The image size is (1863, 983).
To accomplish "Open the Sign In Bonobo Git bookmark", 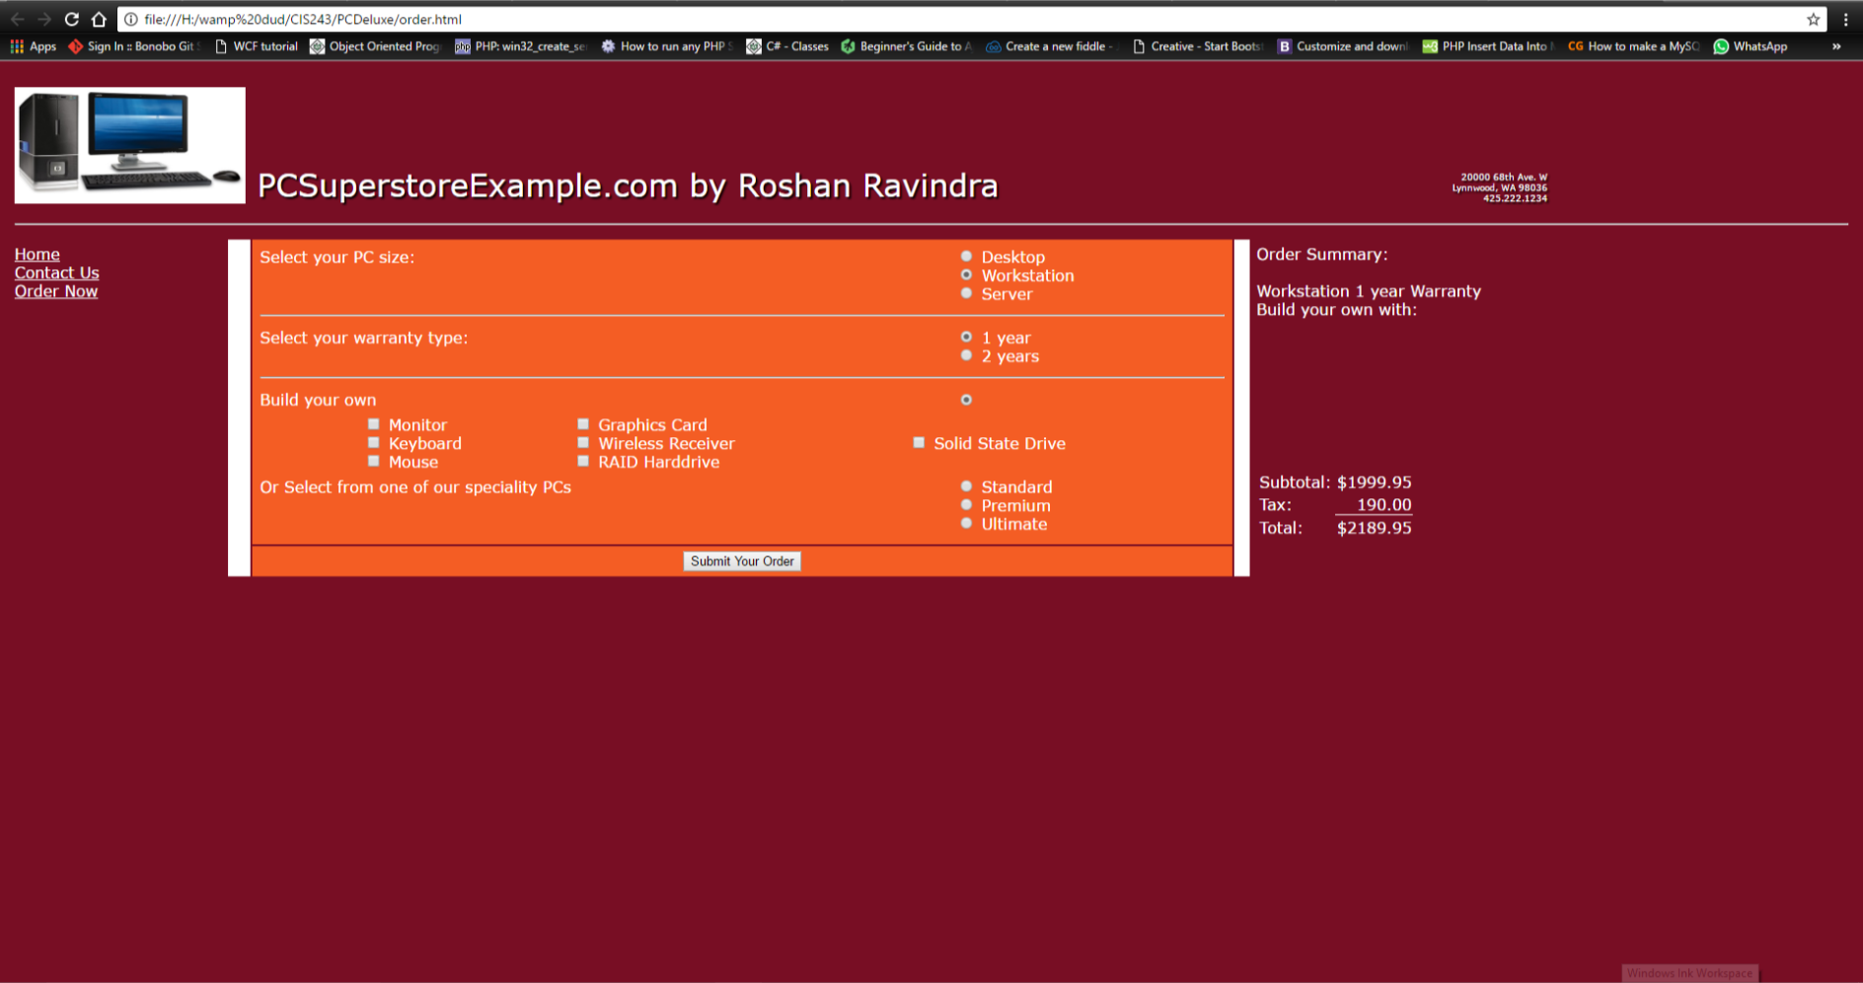I will pyautogui.click(x=133, y=46).
